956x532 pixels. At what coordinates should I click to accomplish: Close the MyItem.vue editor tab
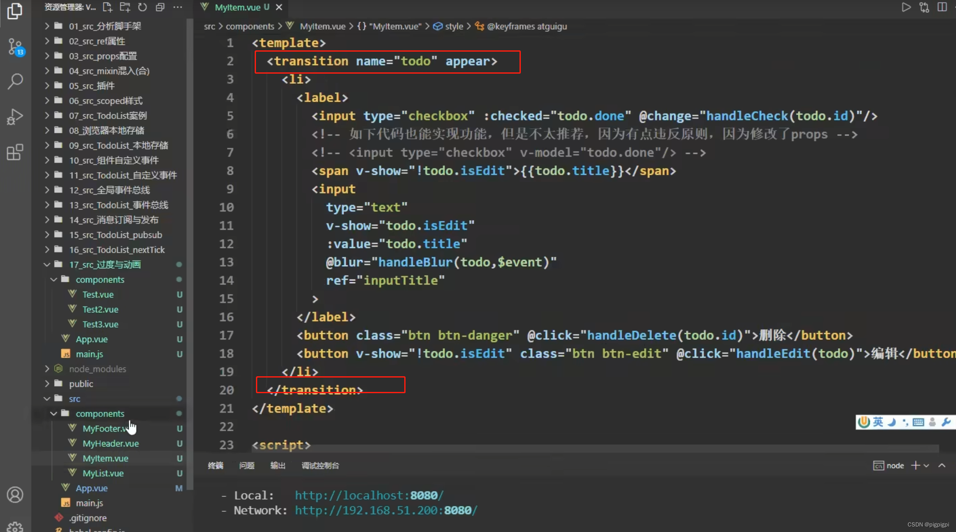tap(279, 7)
